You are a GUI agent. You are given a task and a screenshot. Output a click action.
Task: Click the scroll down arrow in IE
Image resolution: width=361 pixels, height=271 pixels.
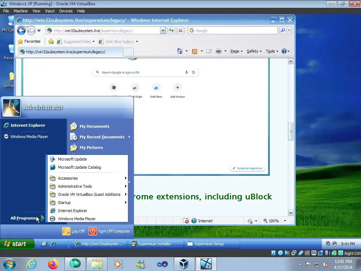point(290,212)
